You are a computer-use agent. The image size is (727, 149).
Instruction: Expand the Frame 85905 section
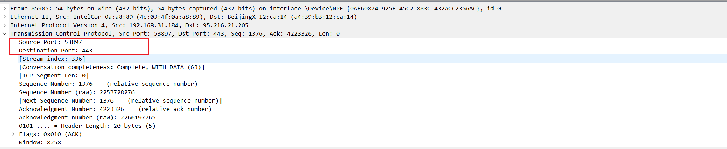tap(5, 8)
